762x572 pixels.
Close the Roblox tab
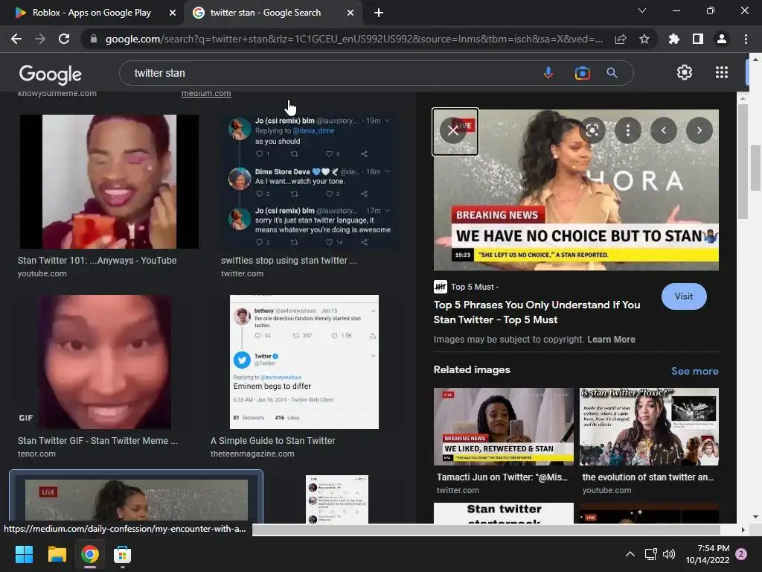(173, 13)
